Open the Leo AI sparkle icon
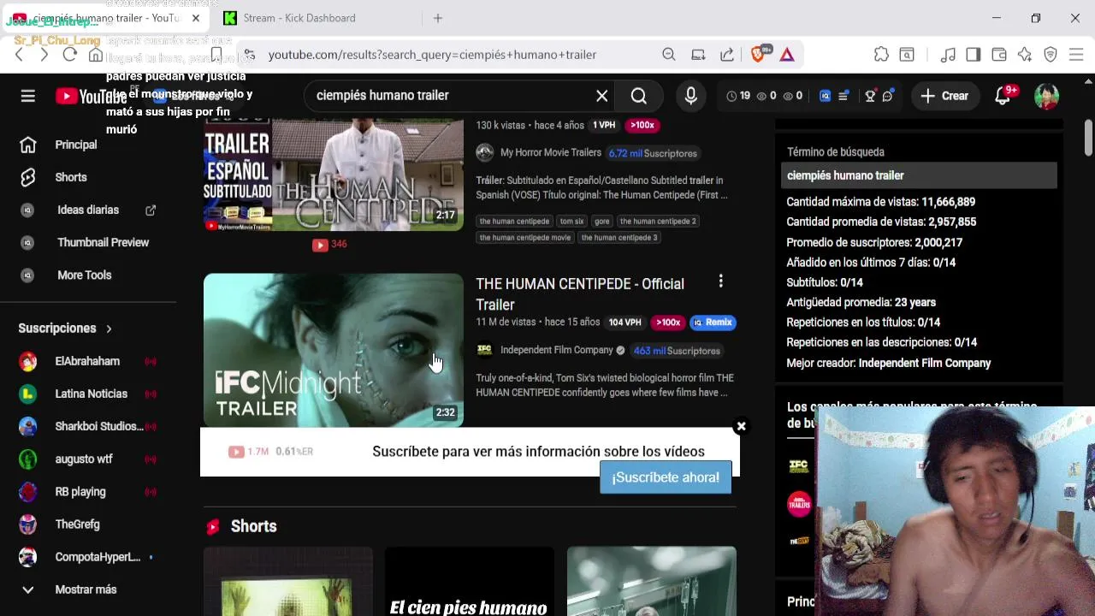1095x616 pixels. click(1025, 55)
